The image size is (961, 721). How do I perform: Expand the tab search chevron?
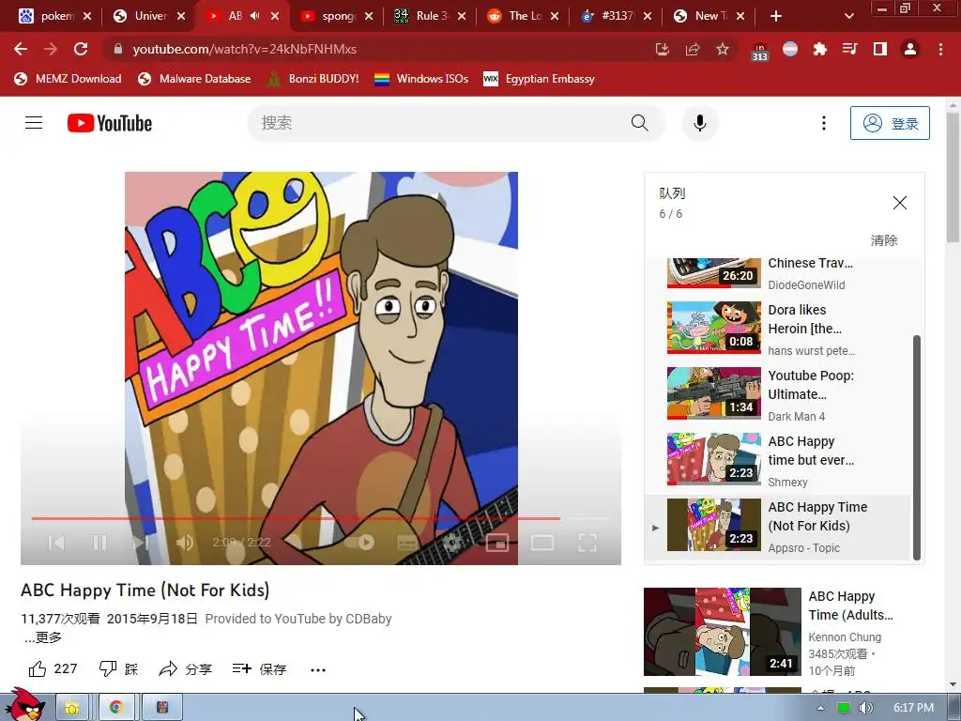coord(848,16)
